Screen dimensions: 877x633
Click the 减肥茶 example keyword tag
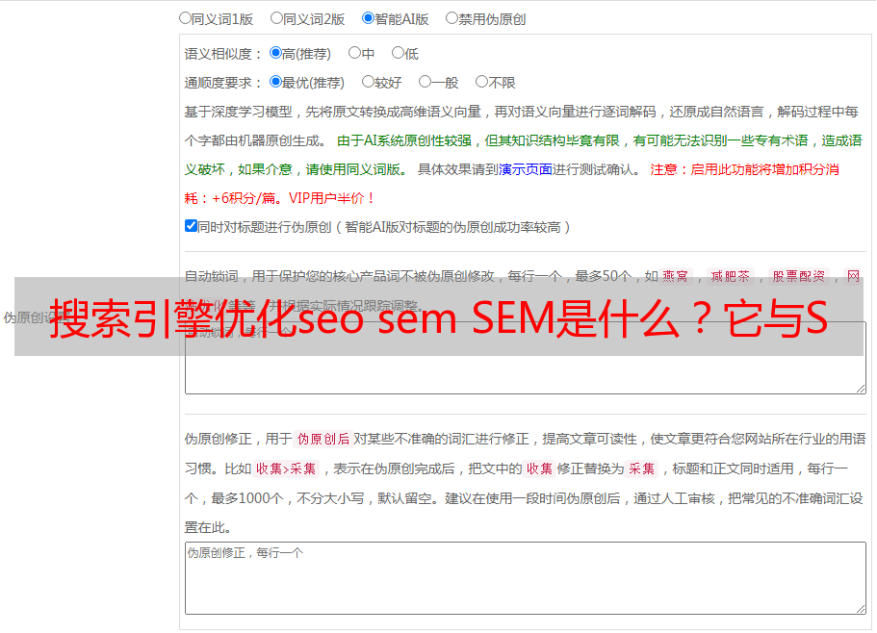(730, 276)
